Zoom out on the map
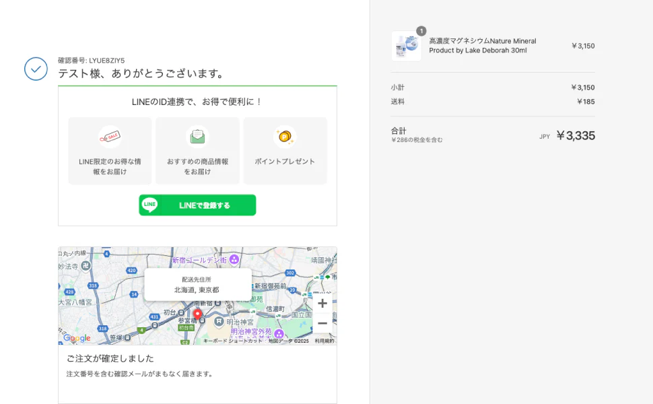Image resolution: width=653 pixels, height=404 pixels. tap(322, 323)
